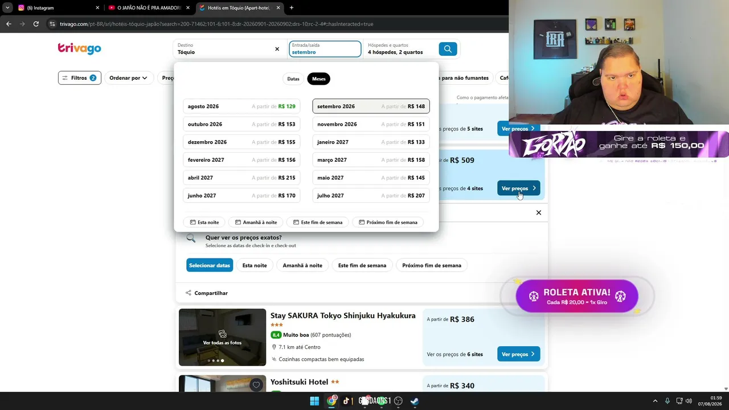This screenshot has height=410, width=729.
Task: Choose setembro 2026 month option
Action: click(371, 106)
